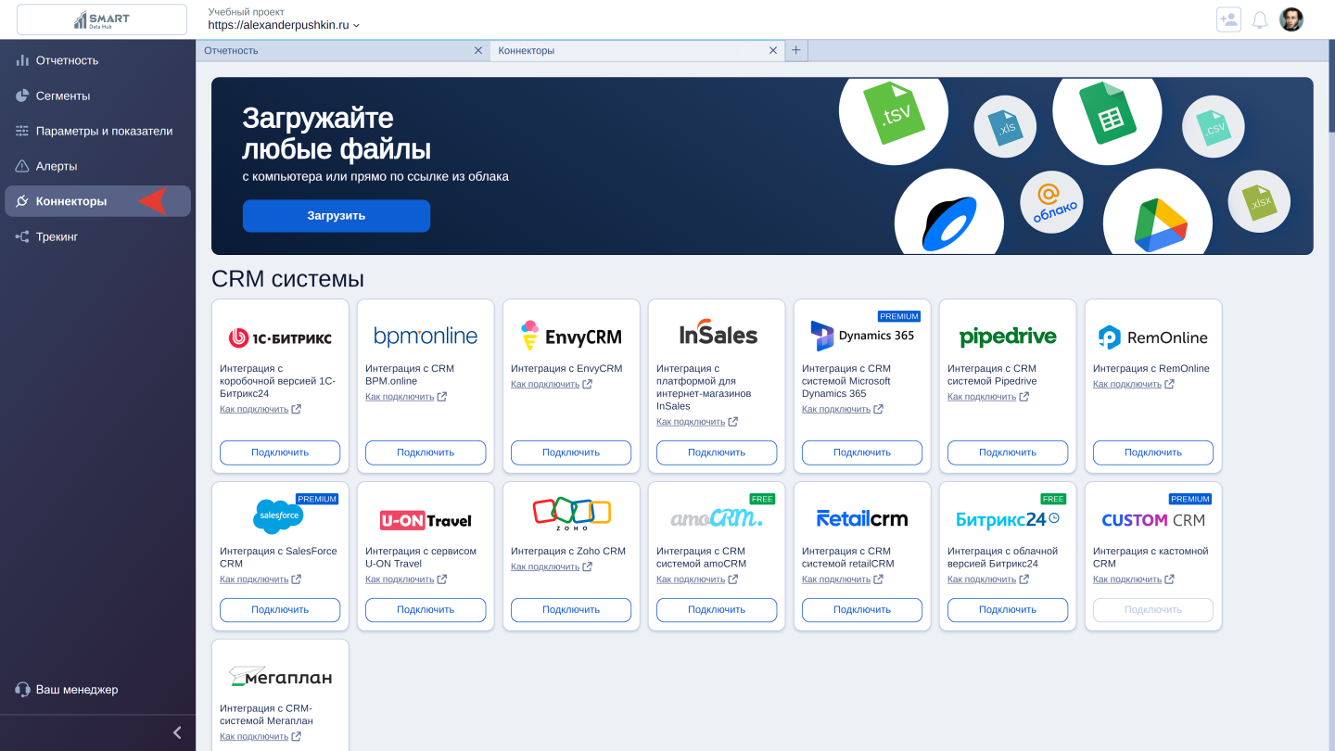Open the Трекинг sidebar section

click(x=97, y=236)
